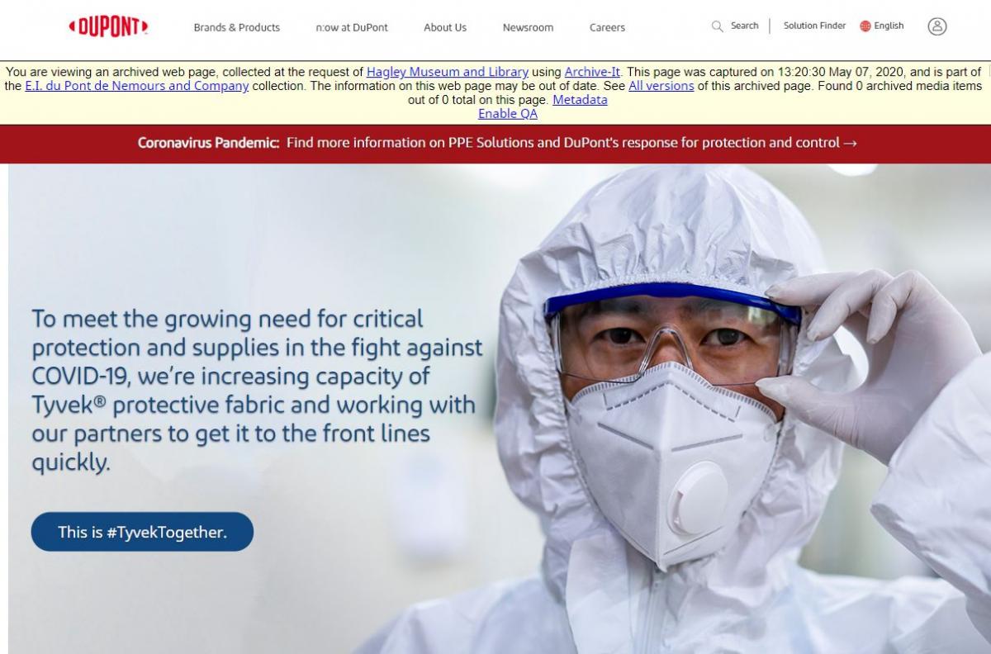991x654 pixels.
Task: Open Brands & Products menu
Action: pyautogui.click(x=237, y=27)
